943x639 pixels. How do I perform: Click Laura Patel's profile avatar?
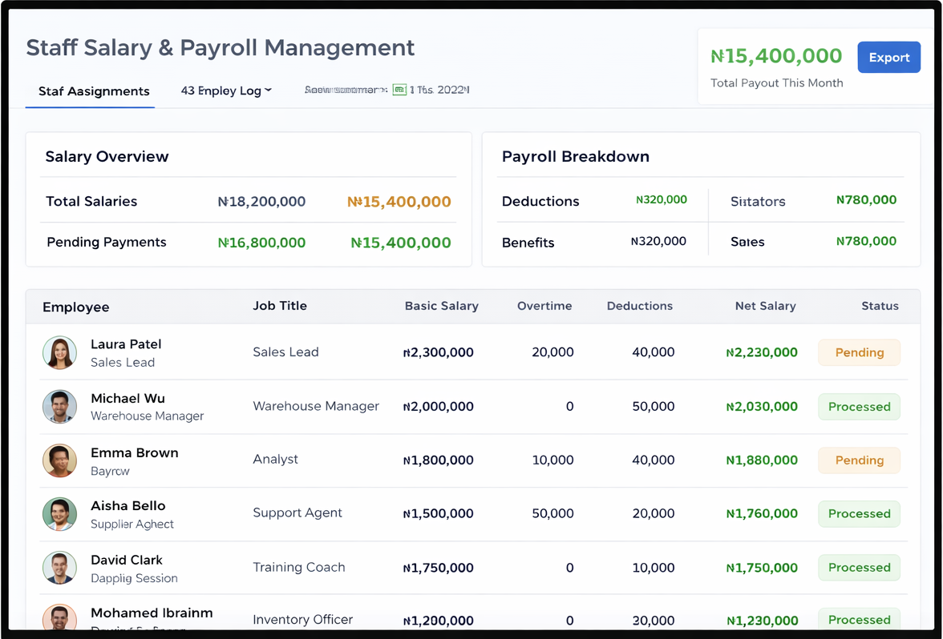59,353
